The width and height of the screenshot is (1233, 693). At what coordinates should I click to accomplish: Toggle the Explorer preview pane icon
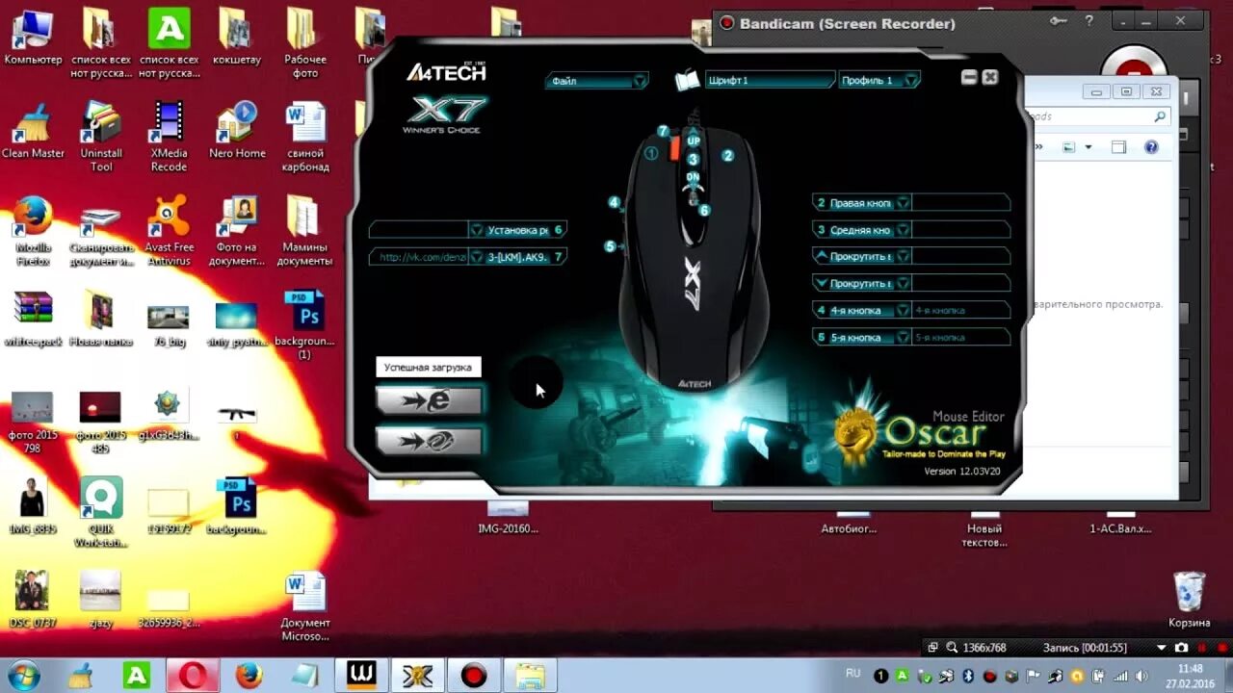(1118, 147)
